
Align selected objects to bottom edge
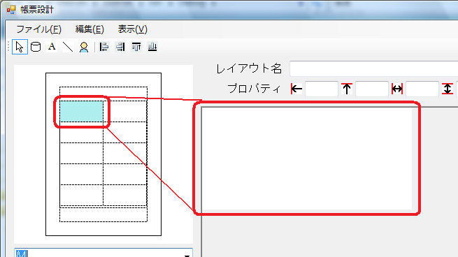(152, 47)
